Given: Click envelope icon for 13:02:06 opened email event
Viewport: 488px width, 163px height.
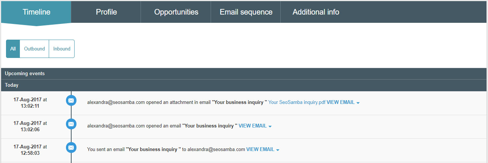Looking at the screenshot, I should click(x=71, y=124).
